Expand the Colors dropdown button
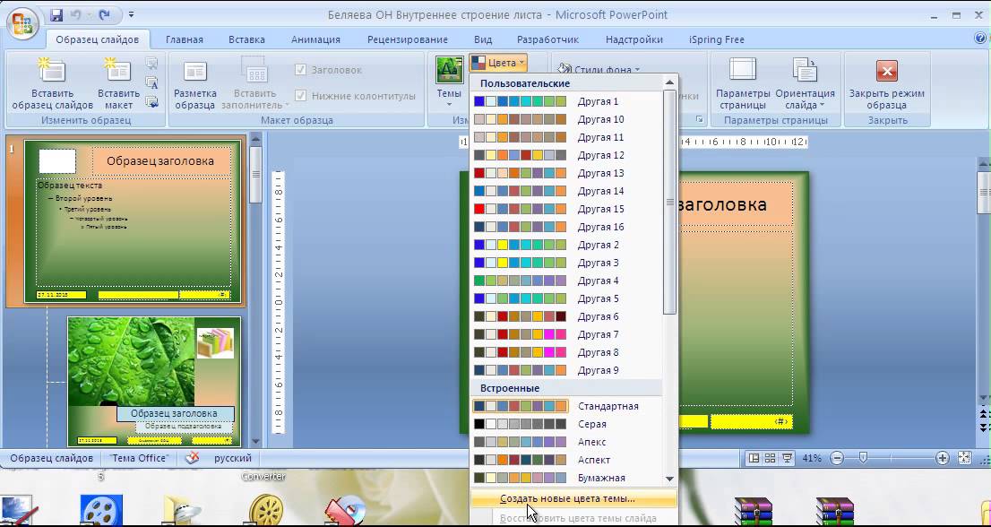 click(x=497, y=63)
